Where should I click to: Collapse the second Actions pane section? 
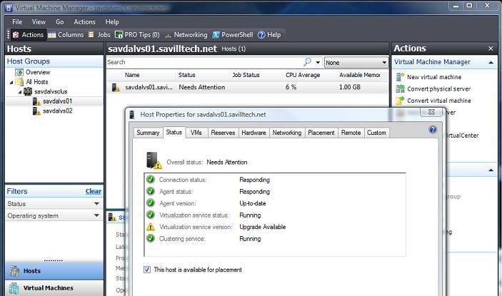pyautogui.click(x=491, y=170)
